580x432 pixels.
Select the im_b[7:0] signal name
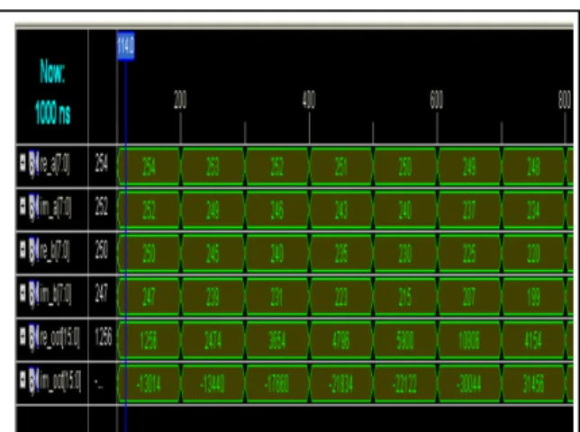pos(55,295)
